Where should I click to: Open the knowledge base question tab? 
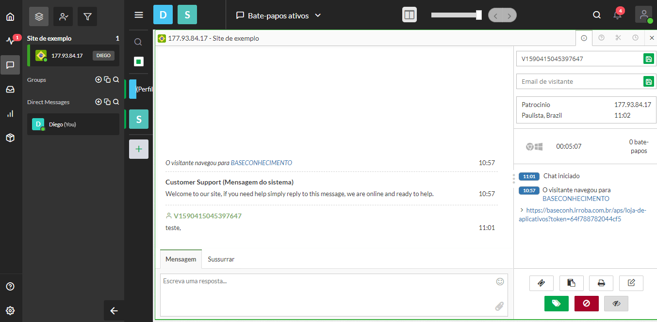click(x=601, y=38)
